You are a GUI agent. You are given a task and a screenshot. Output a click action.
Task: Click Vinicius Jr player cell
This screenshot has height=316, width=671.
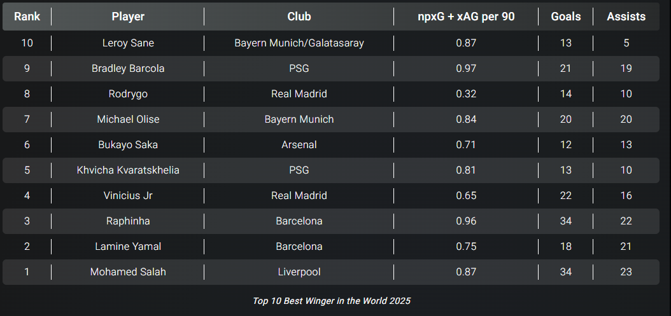pos(128,195)
